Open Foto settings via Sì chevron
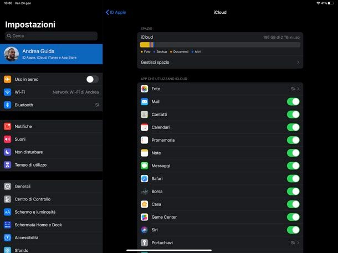The image size is (338, 253). pos(295,89)
